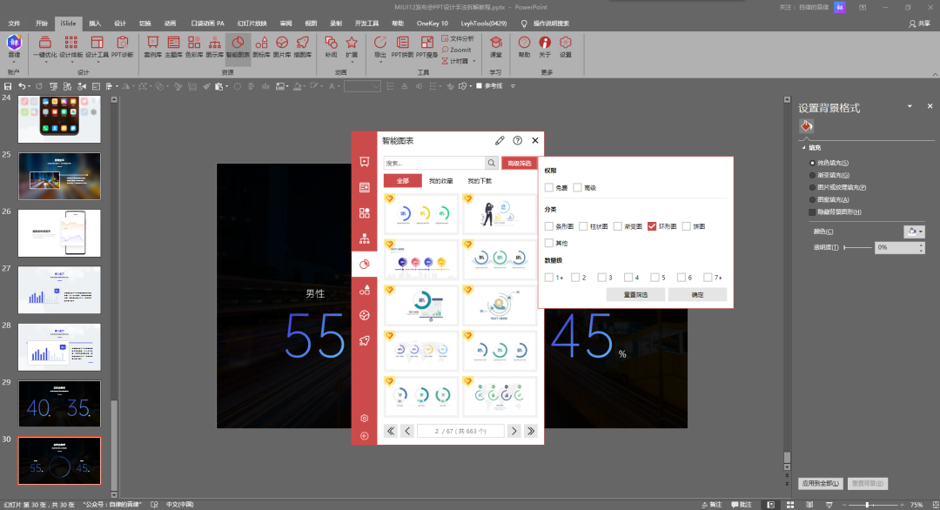Click the magnifier search icon in 智能图表
940x510 pixels.
[x=491, y=163]
